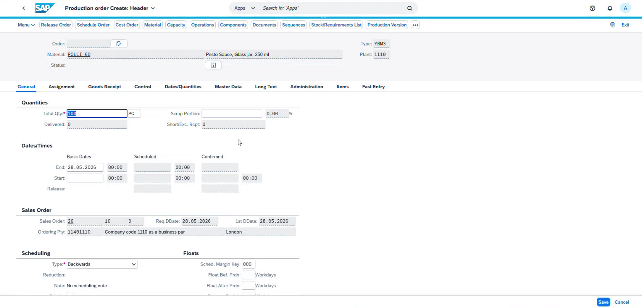642x308 pixels.
Task: Click the Search In Apps field
Action: pos(332,8)
